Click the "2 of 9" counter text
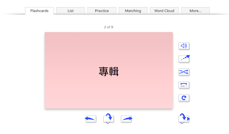This screenshot has width=229, height=134. [108, 27]
